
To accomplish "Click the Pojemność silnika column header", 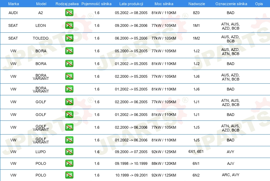I will point(96,4).
